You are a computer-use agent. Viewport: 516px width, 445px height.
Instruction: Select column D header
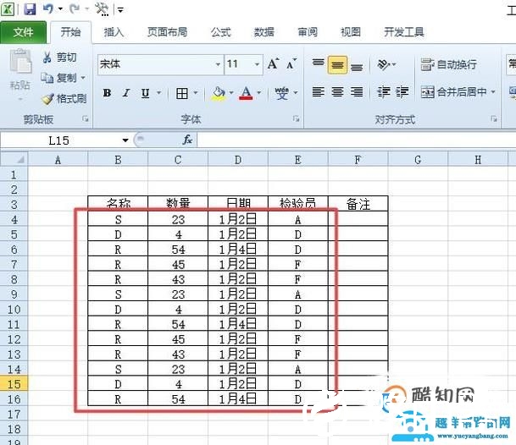pos(238,160)
